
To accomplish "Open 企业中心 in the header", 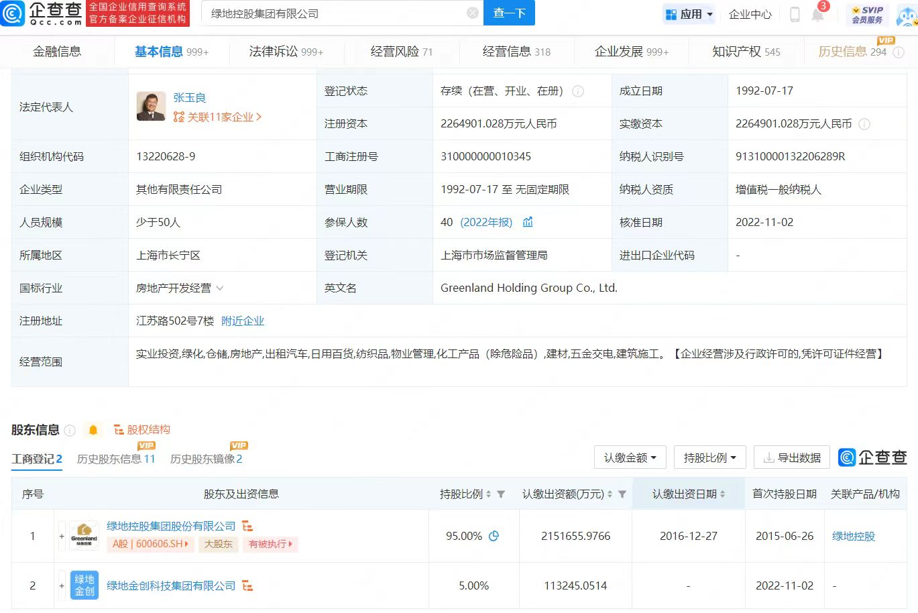I will pyautogui.click(x=750, y=14).
